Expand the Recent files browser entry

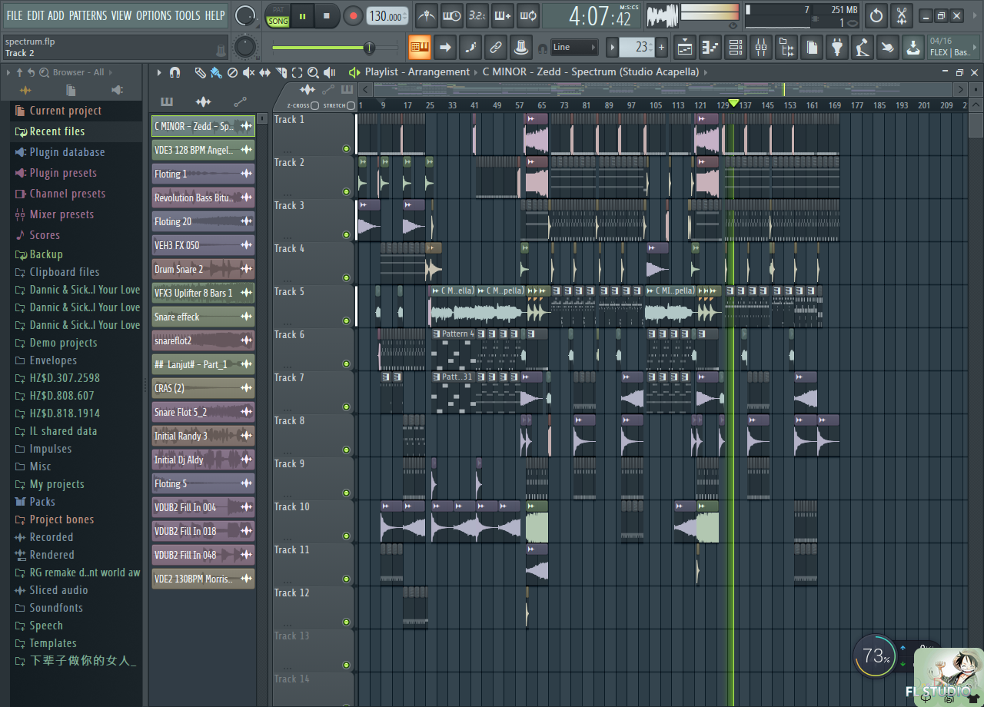pos(57,131)
